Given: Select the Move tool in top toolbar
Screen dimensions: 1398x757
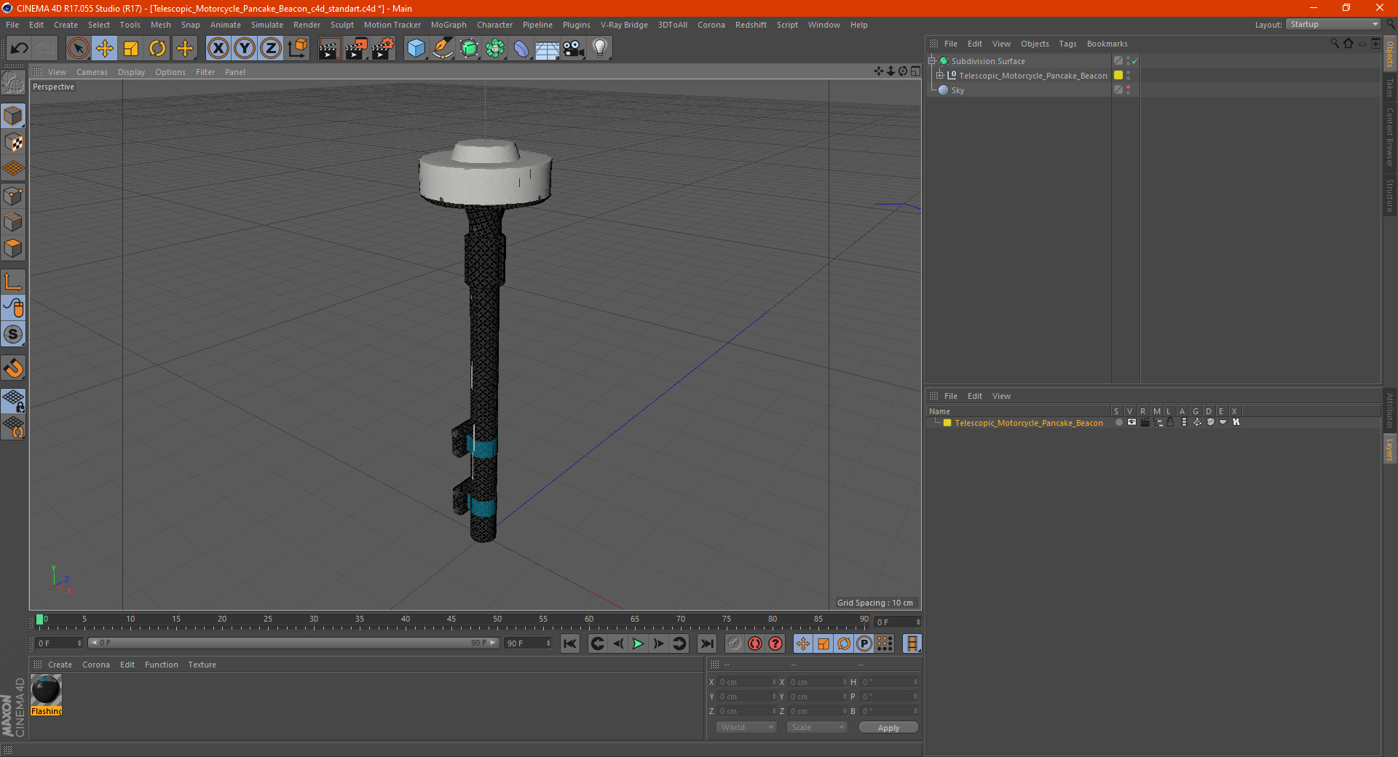Looking at the screenshot, I should 105,49.
